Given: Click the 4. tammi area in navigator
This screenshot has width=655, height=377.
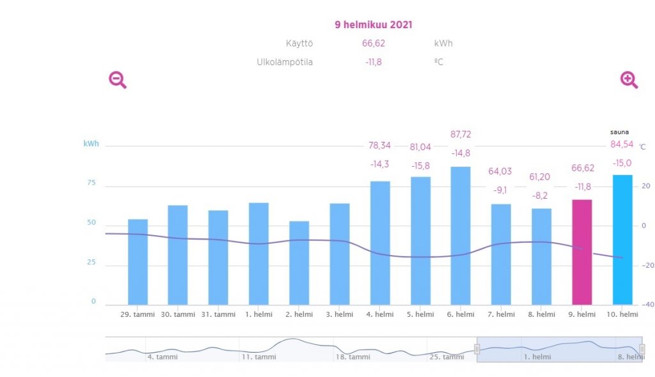Looking at the screenshot, I should 162,350.
